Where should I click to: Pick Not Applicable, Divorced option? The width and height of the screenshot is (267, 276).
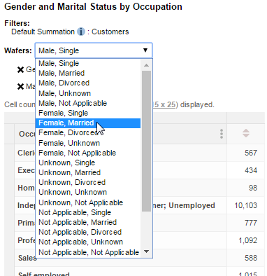(x=88, y=232)
